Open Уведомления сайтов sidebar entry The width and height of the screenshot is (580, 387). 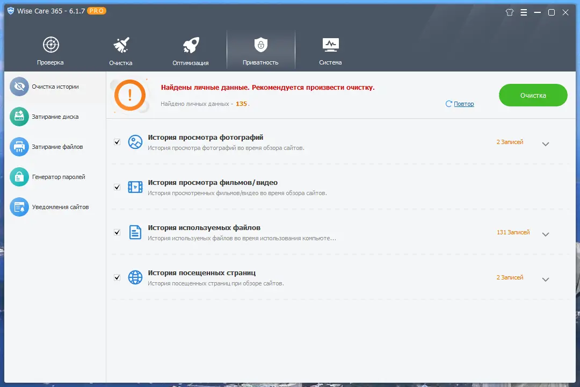55,207
